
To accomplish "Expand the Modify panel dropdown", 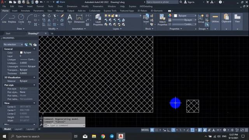I will coord(53,29).
